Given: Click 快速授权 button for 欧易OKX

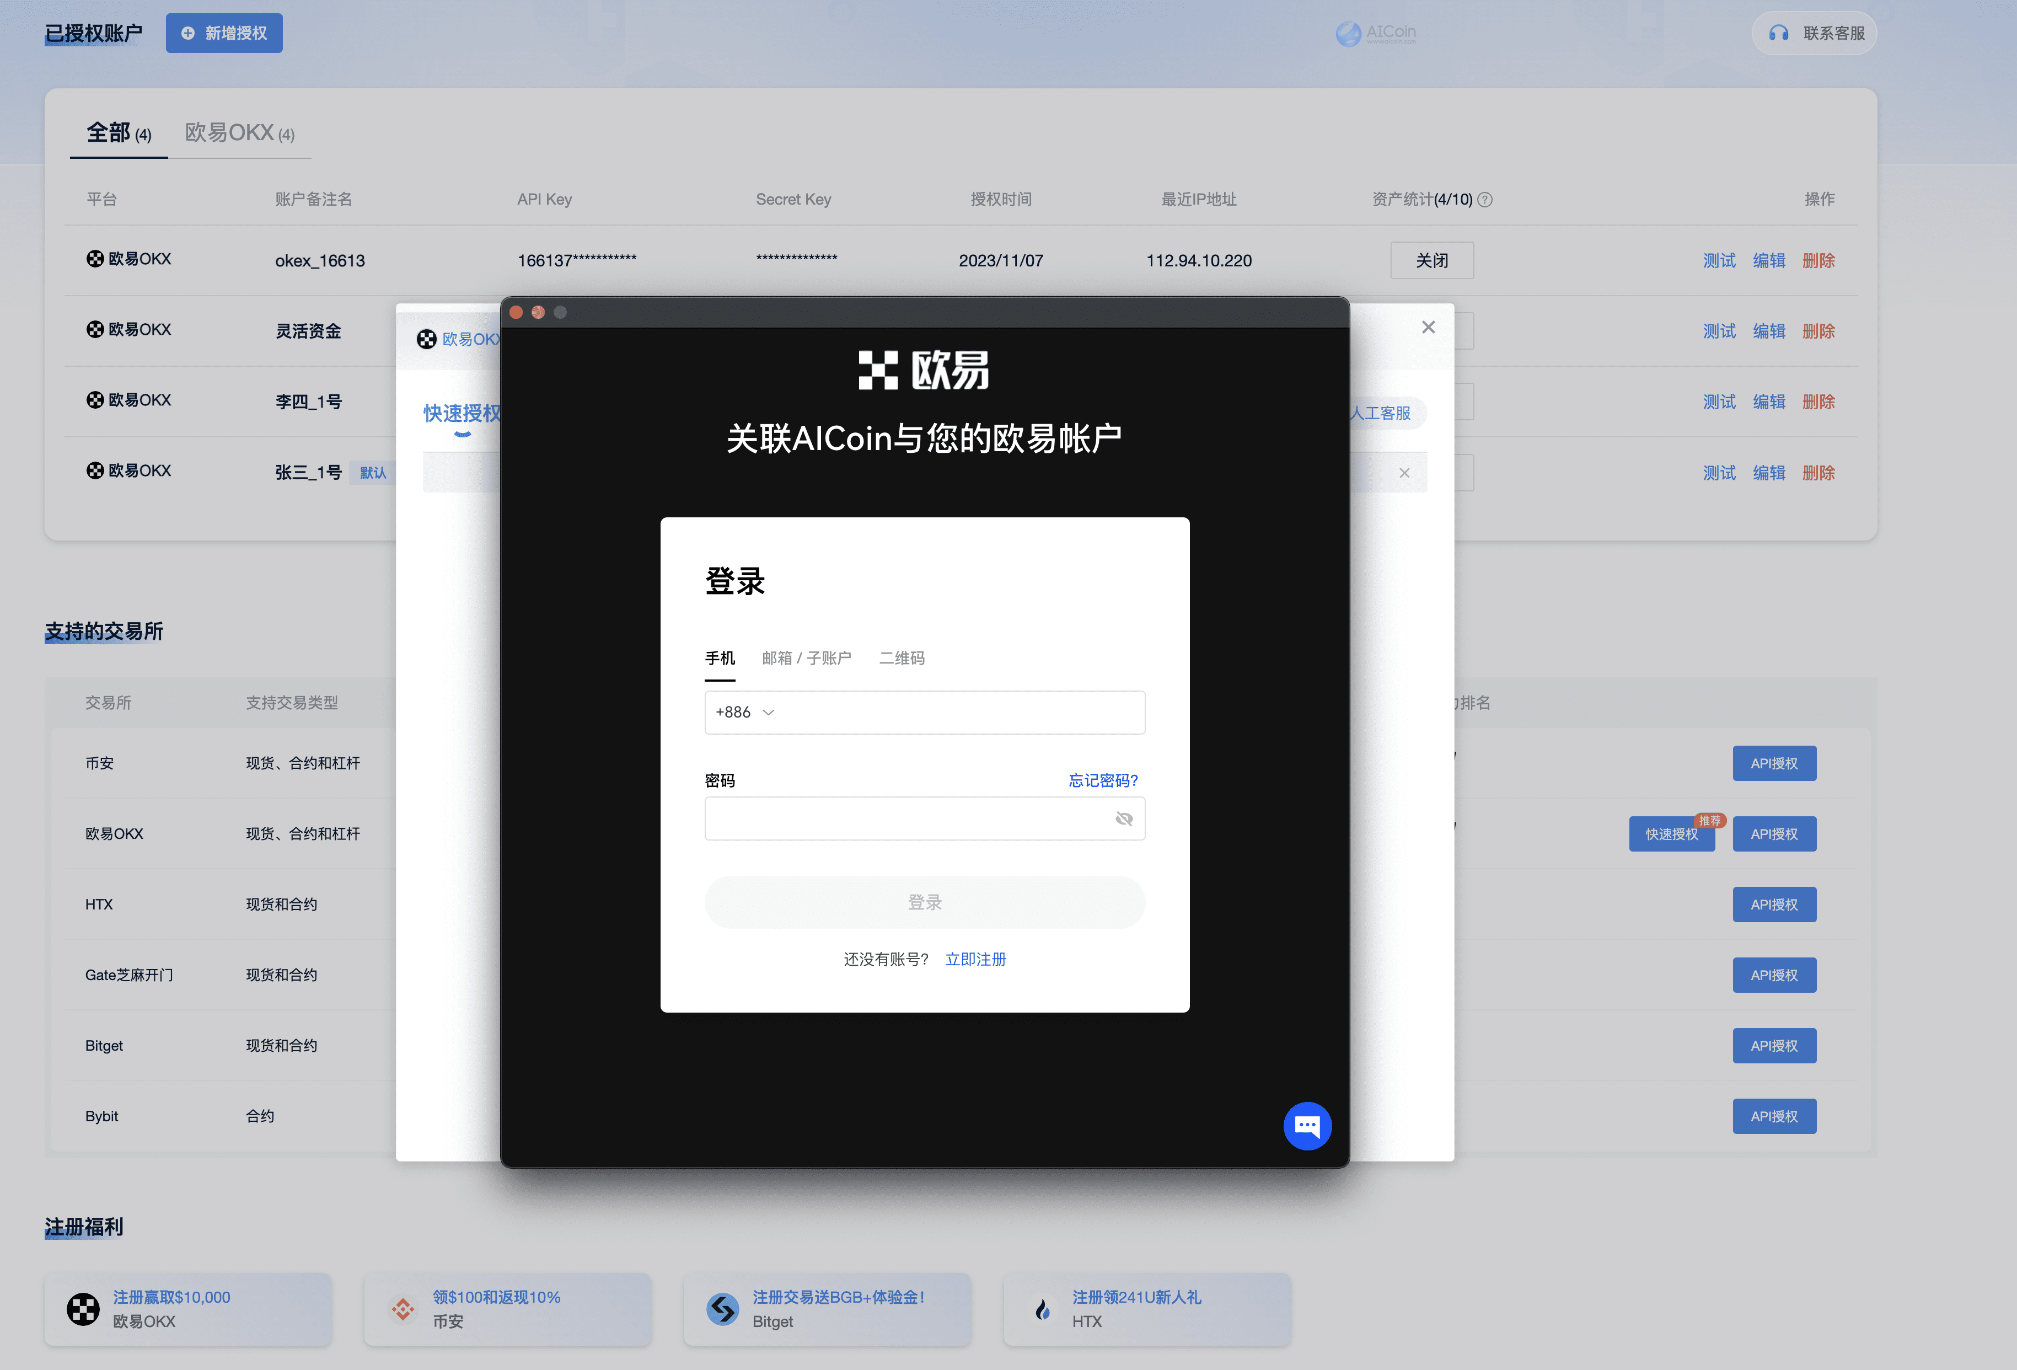Looking at the screenshot, I should (1672, 833).
